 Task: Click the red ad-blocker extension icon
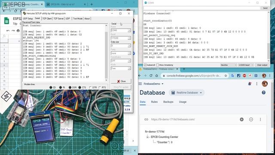244,76
